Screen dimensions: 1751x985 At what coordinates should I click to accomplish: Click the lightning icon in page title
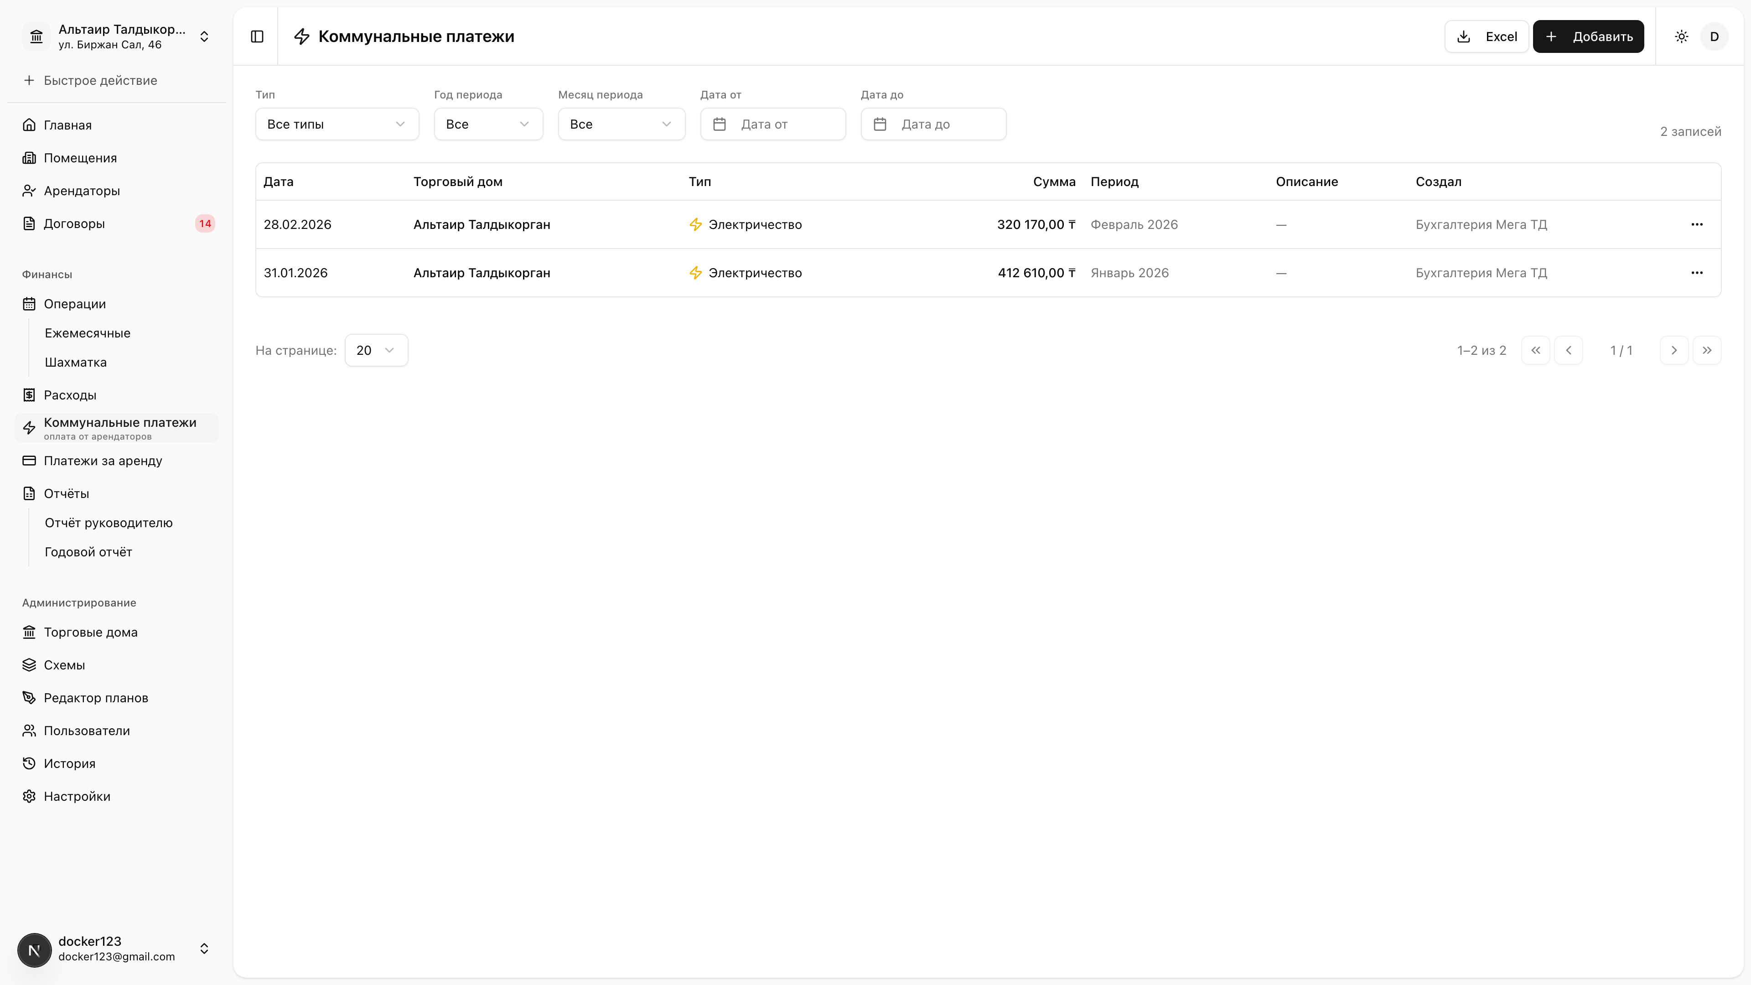click(x=302, y=36)
